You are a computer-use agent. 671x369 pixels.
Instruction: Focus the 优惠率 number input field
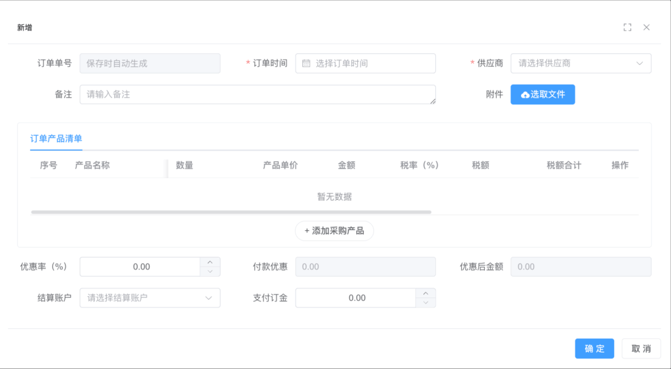(140, 267)
